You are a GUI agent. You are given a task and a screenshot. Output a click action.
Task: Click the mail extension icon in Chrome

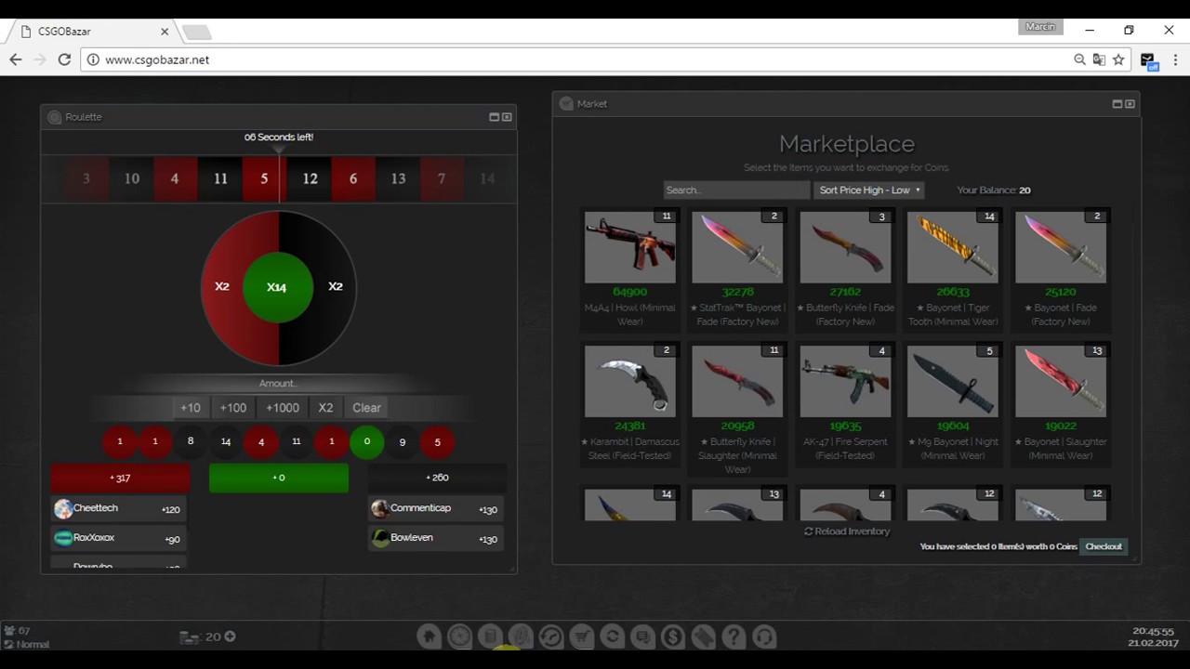[1149, 60]
